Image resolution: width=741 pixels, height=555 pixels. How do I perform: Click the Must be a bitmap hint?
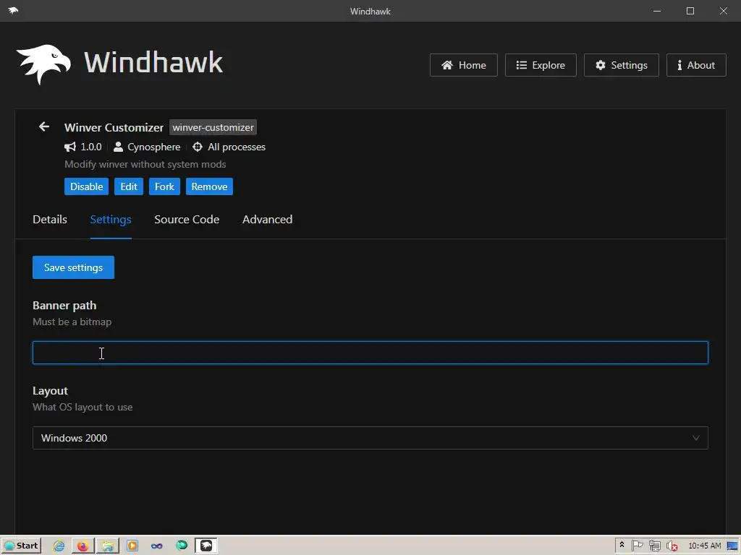click(72, 322)
